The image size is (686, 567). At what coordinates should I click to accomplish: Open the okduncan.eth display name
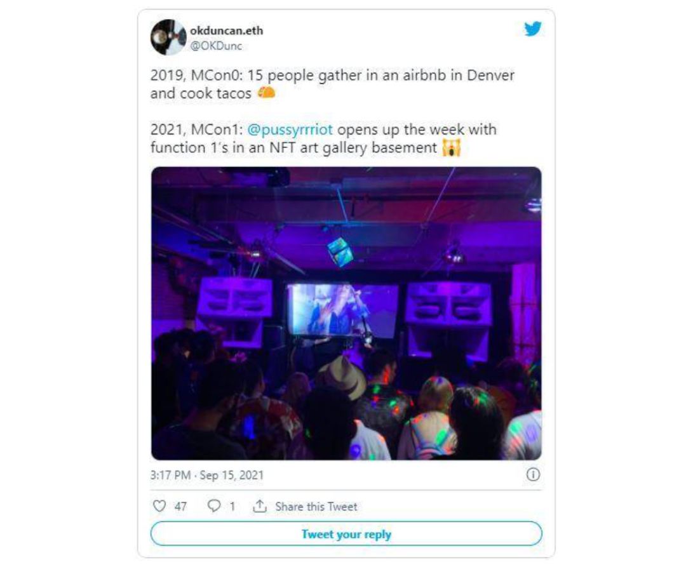[x=226, y=30]
